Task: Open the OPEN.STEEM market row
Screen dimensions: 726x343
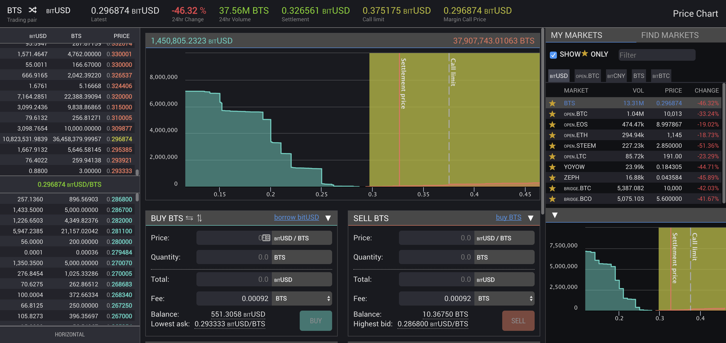Action: [634, 146]
